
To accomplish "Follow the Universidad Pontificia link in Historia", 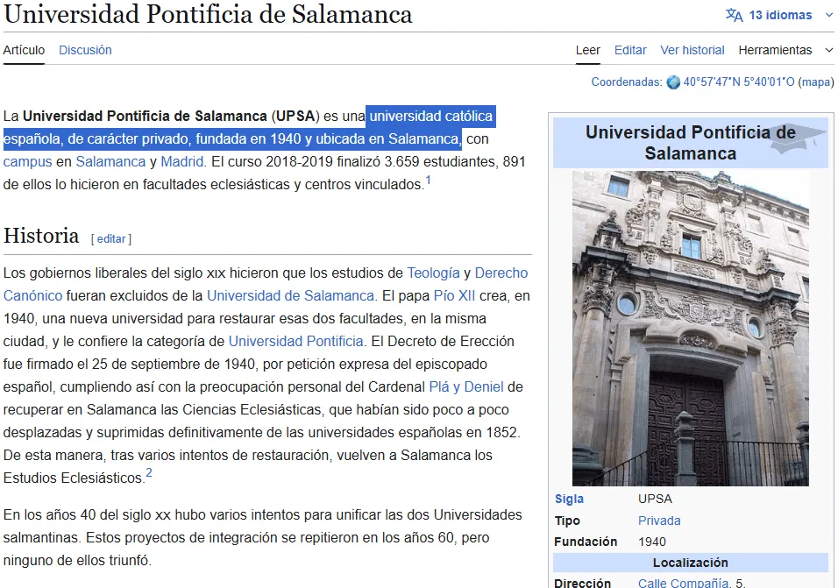I will coord(296,341).
